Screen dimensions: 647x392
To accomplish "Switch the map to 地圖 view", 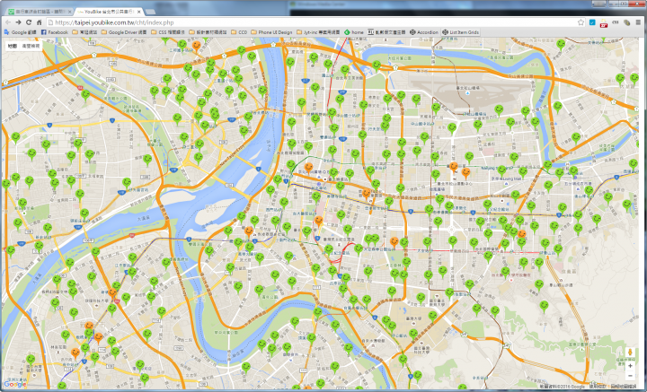I will click(x=13, y=46).
